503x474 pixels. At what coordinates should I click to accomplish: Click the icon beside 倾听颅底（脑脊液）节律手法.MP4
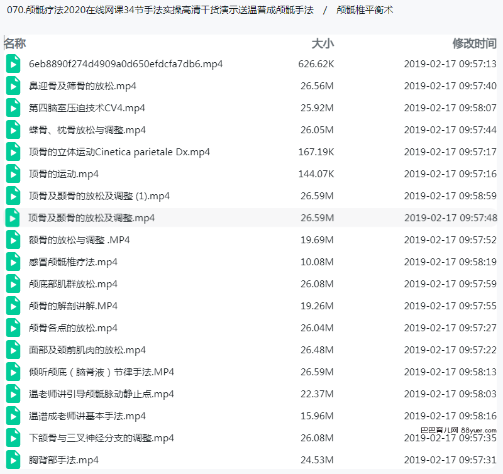point(13,372)
